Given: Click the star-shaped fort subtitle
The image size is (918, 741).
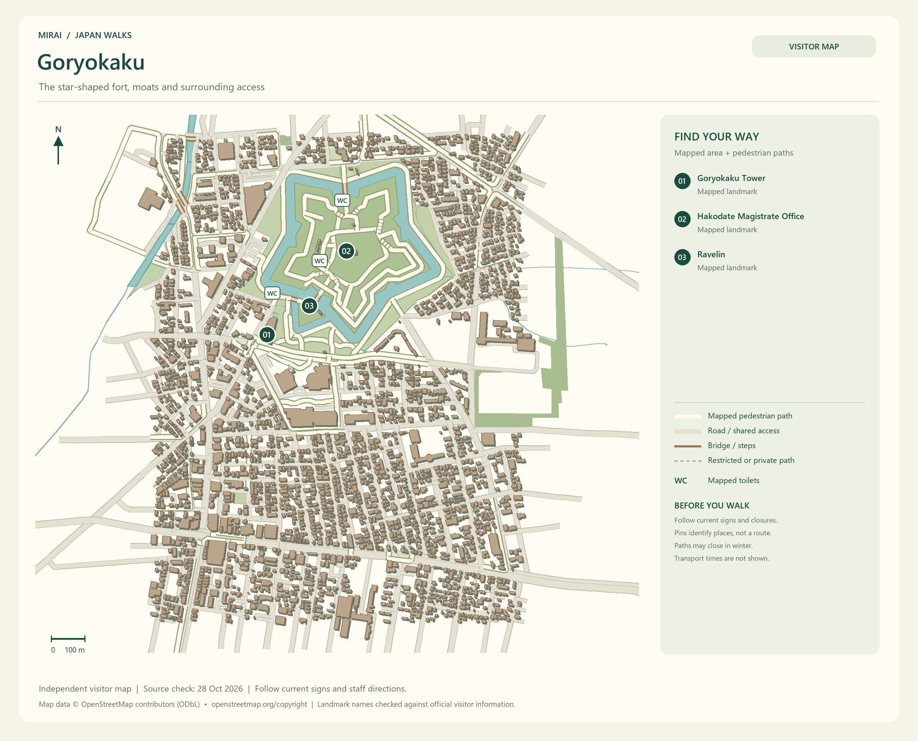Looking at the screenshot, I should coord(152,87).
